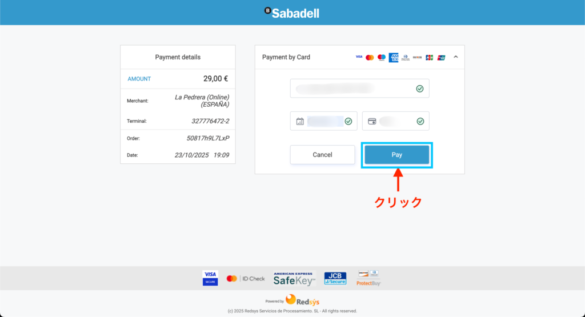The width and height of the screenshot is (585, 317).
Task: Click into the expiry date field
Action: 326,121
